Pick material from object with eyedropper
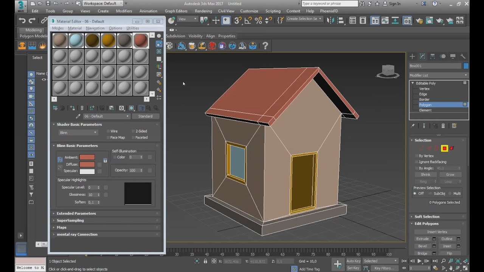The width and height of the screenshot is (484, 272). click(78, 116)
